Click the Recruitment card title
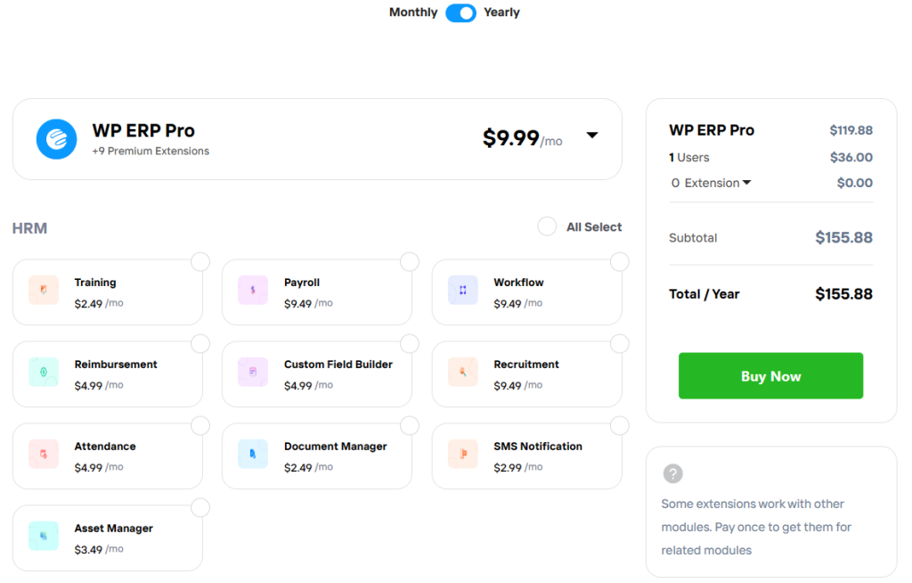 pyautogui.click(x=526, y=365)
